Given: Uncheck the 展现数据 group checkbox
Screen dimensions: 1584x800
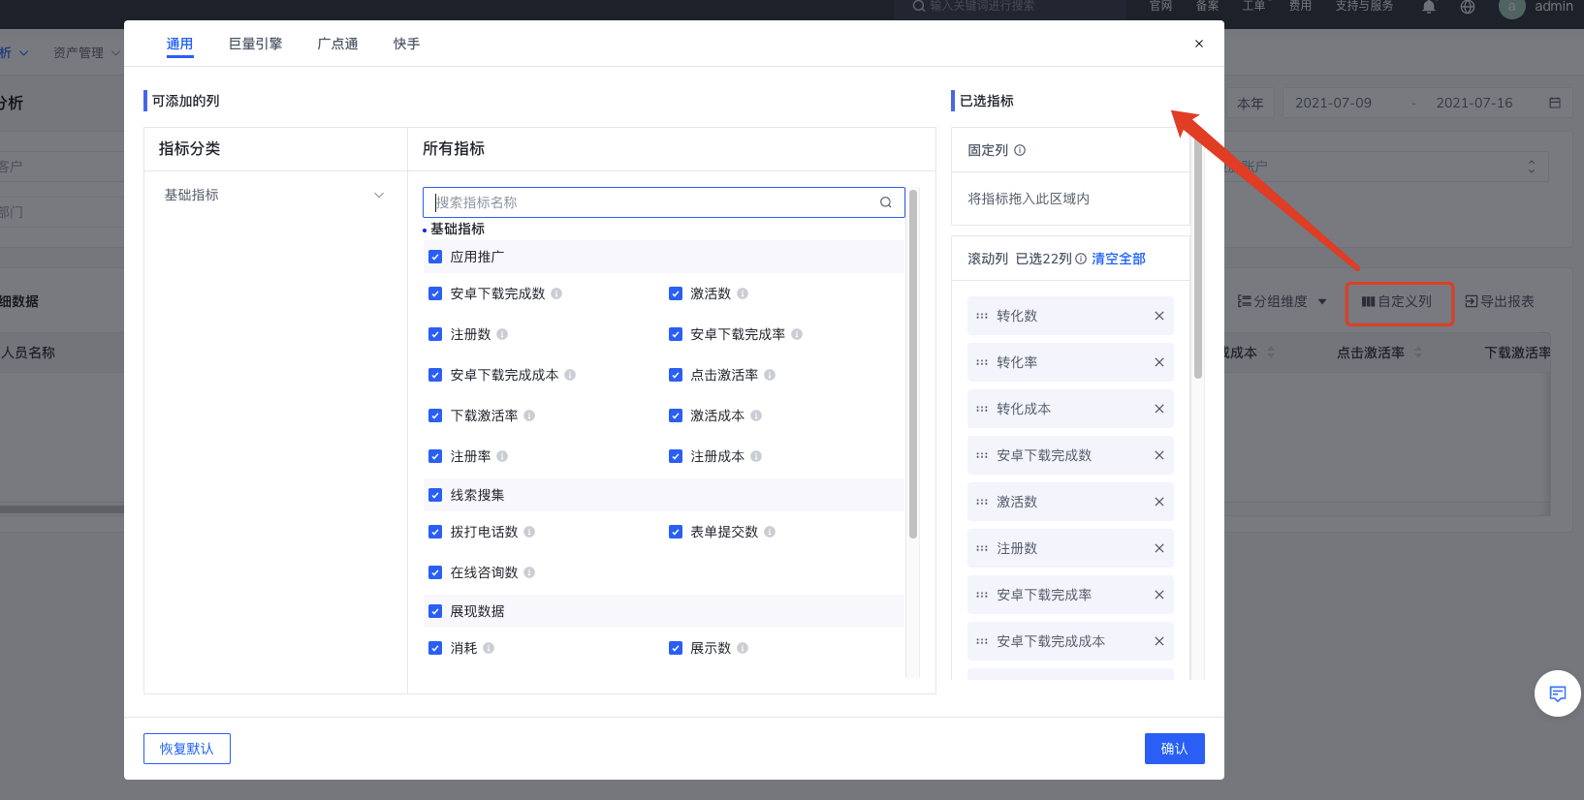Looking at the screenshot, I should click(x=435, y=611).
